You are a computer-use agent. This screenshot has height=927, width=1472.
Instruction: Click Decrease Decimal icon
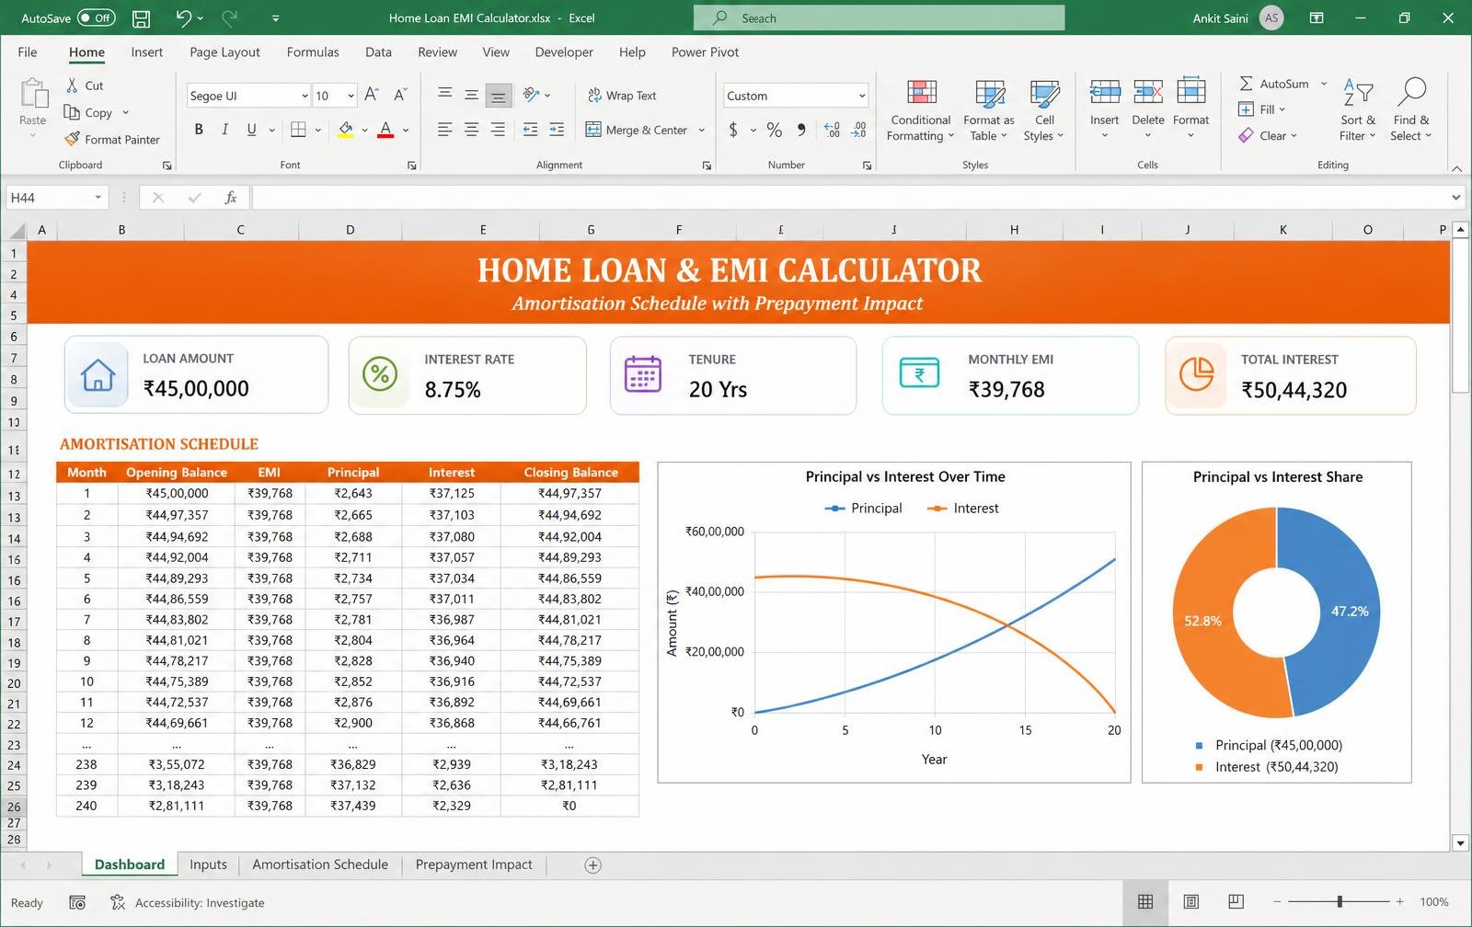858,130
